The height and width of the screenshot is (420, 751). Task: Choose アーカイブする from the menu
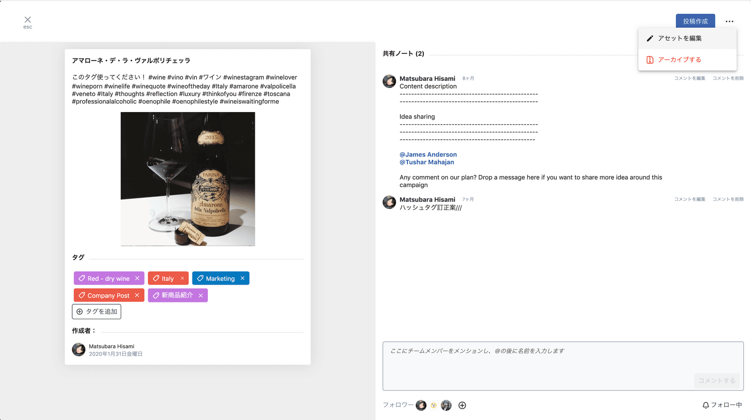pos(679,60)
